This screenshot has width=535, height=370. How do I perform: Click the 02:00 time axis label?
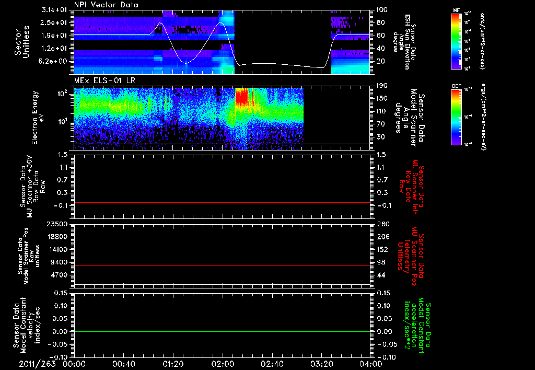tap(222, 364)
